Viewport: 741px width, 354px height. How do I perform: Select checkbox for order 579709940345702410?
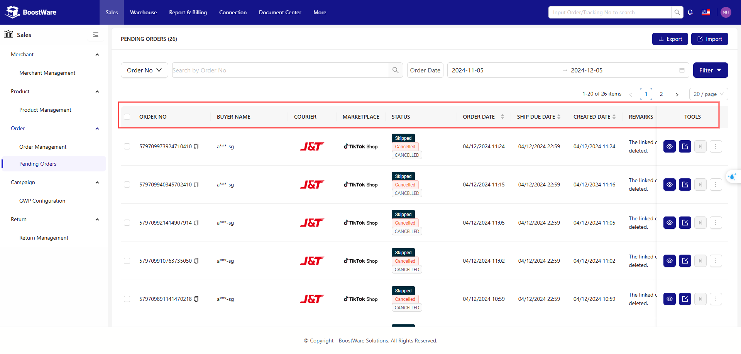coord(127,185)
